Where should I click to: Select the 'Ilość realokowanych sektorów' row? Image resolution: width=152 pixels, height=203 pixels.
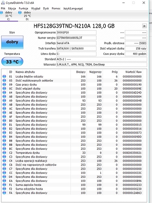coord(72,80)
